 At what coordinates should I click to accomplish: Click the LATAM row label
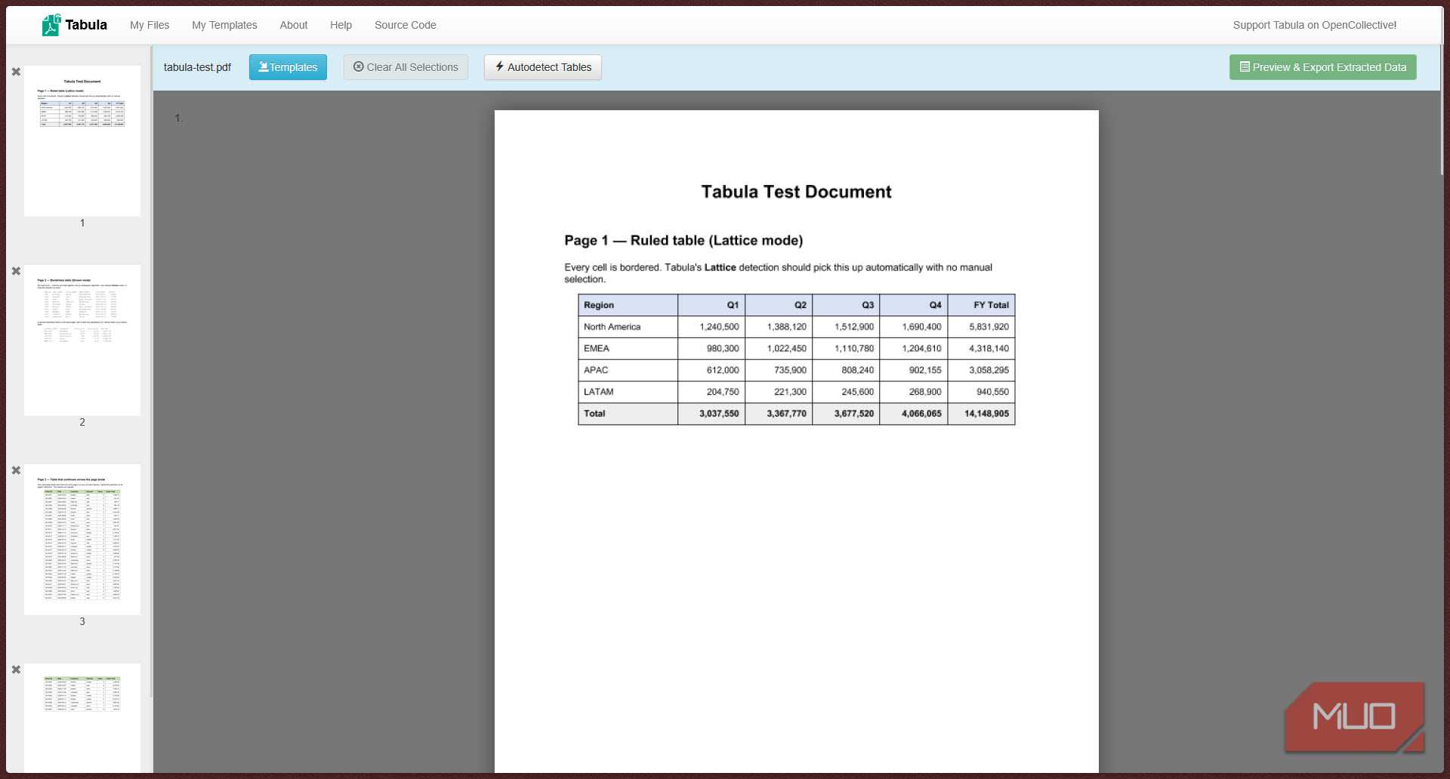tap(598, 392)
